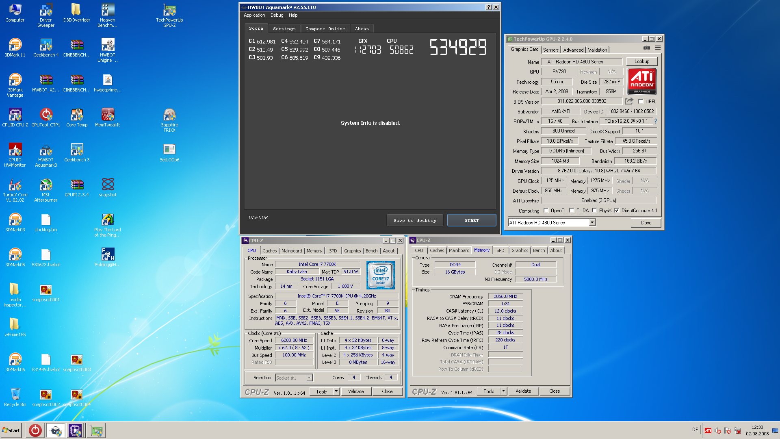Open CPUID HWMonitor desktop icon
Image resolution: width=780 pixels, height=439 pixels.
(15, 155)
